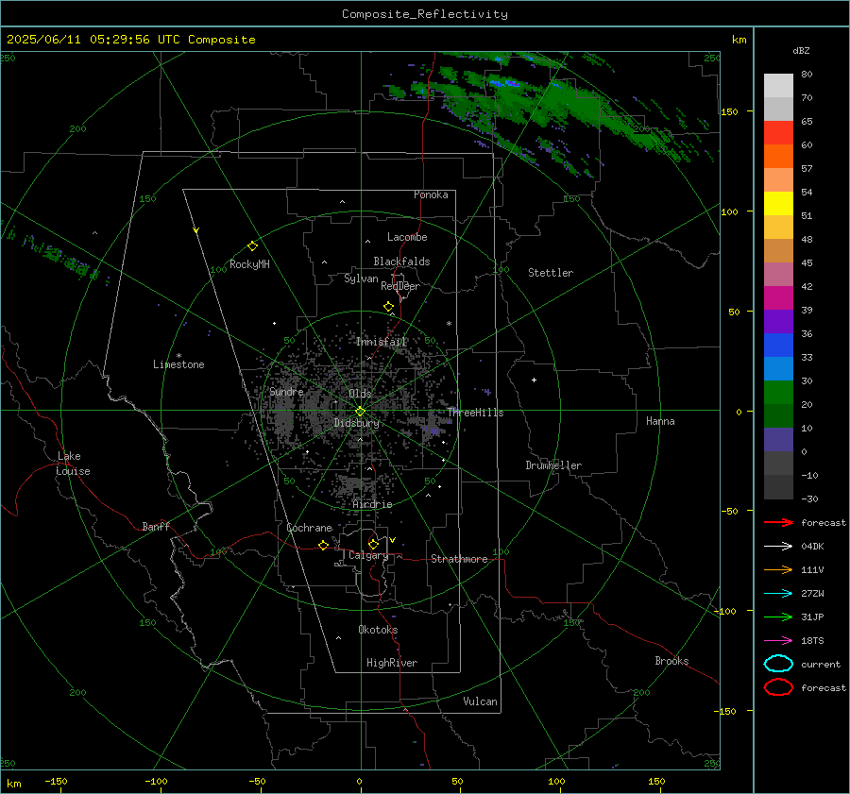Click the Drumheller label
Viewport: 850px width, 794px height.
pyautogui.click(x=553, y=465)
